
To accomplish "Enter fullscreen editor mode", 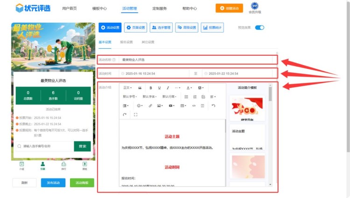I will [135, 114].
